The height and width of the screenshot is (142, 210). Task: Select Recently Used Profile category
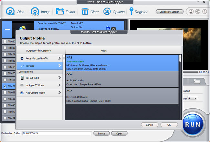40,58
